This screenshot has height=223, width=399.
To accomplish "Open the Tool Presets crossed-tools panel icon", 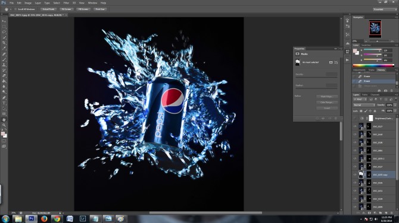I will [x=347, y=34].
